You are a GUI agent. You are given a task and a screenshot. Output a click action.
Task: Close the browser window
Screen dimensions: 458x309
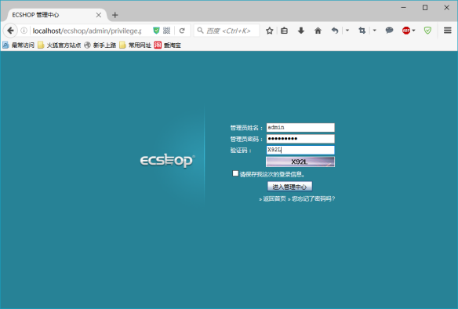coord(446,8)
